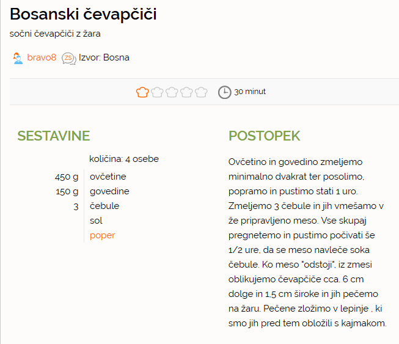Open the poper ingredient link
399x344 pixels.
point(102,235)
